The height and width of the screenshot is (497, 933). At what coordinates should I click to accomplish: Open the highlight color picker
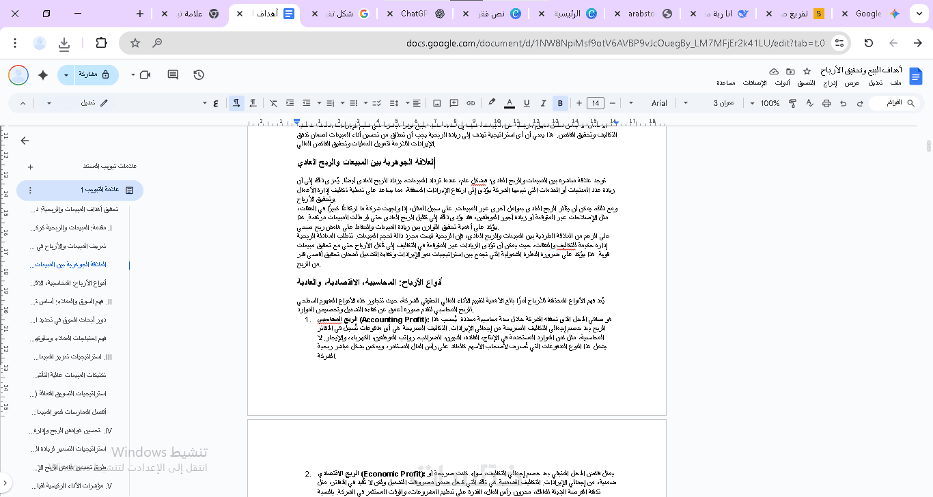point(492,103)
